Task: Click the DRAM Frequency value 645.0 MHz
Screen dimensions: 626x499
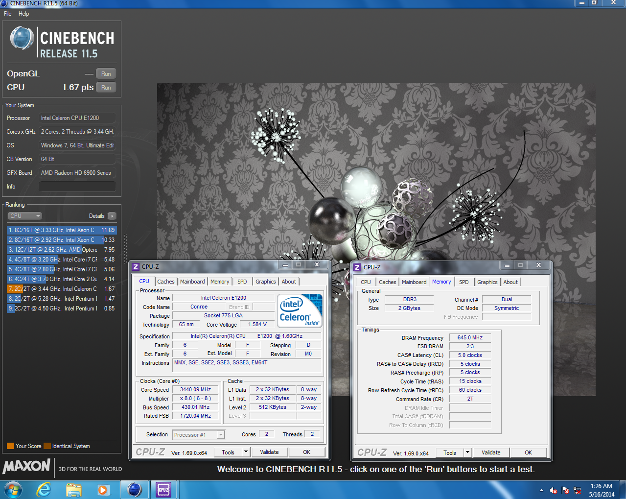Action: pos(470,337)
